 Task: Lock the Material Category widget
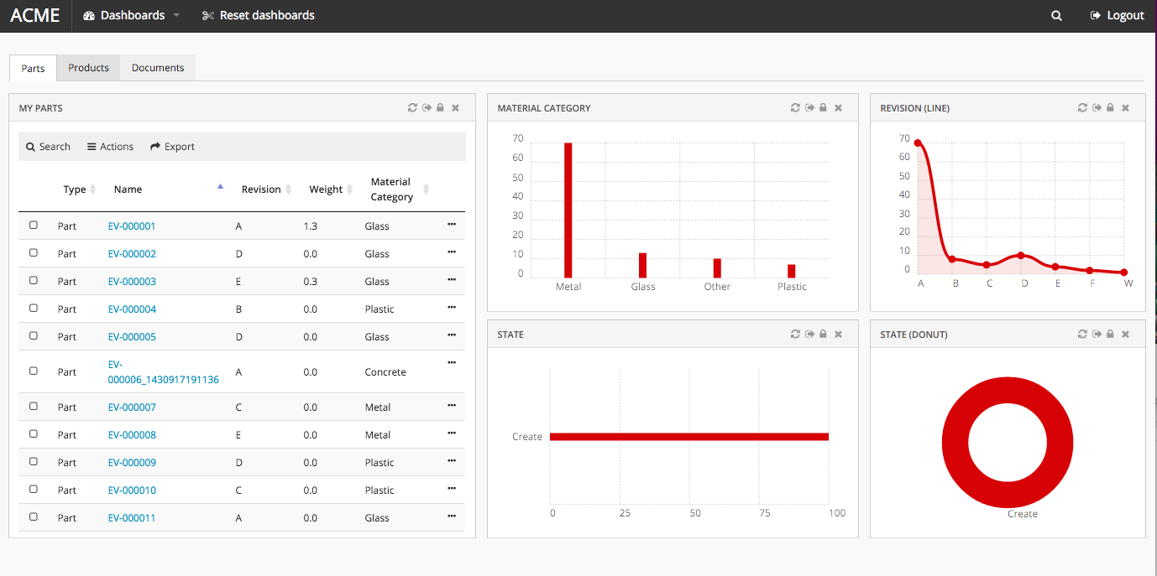tap(823, 108)
